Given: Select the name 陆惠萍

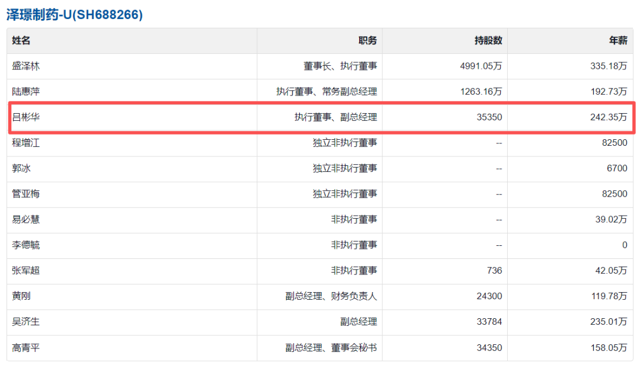Looking at the screenshot, I should [x=26, y=92].
